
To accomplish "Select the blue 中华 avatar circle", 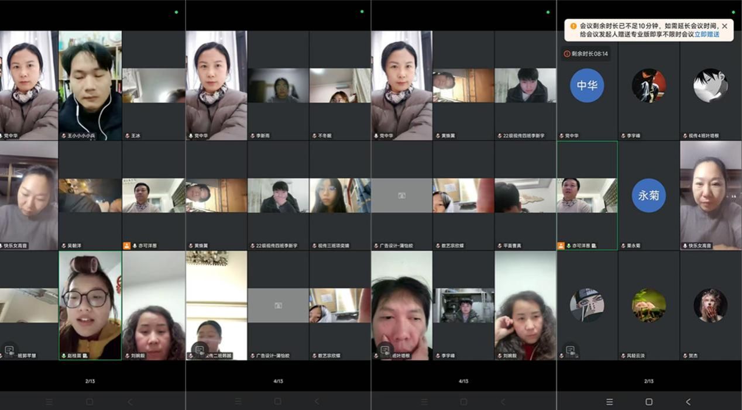I will click(x=587, y=85).
